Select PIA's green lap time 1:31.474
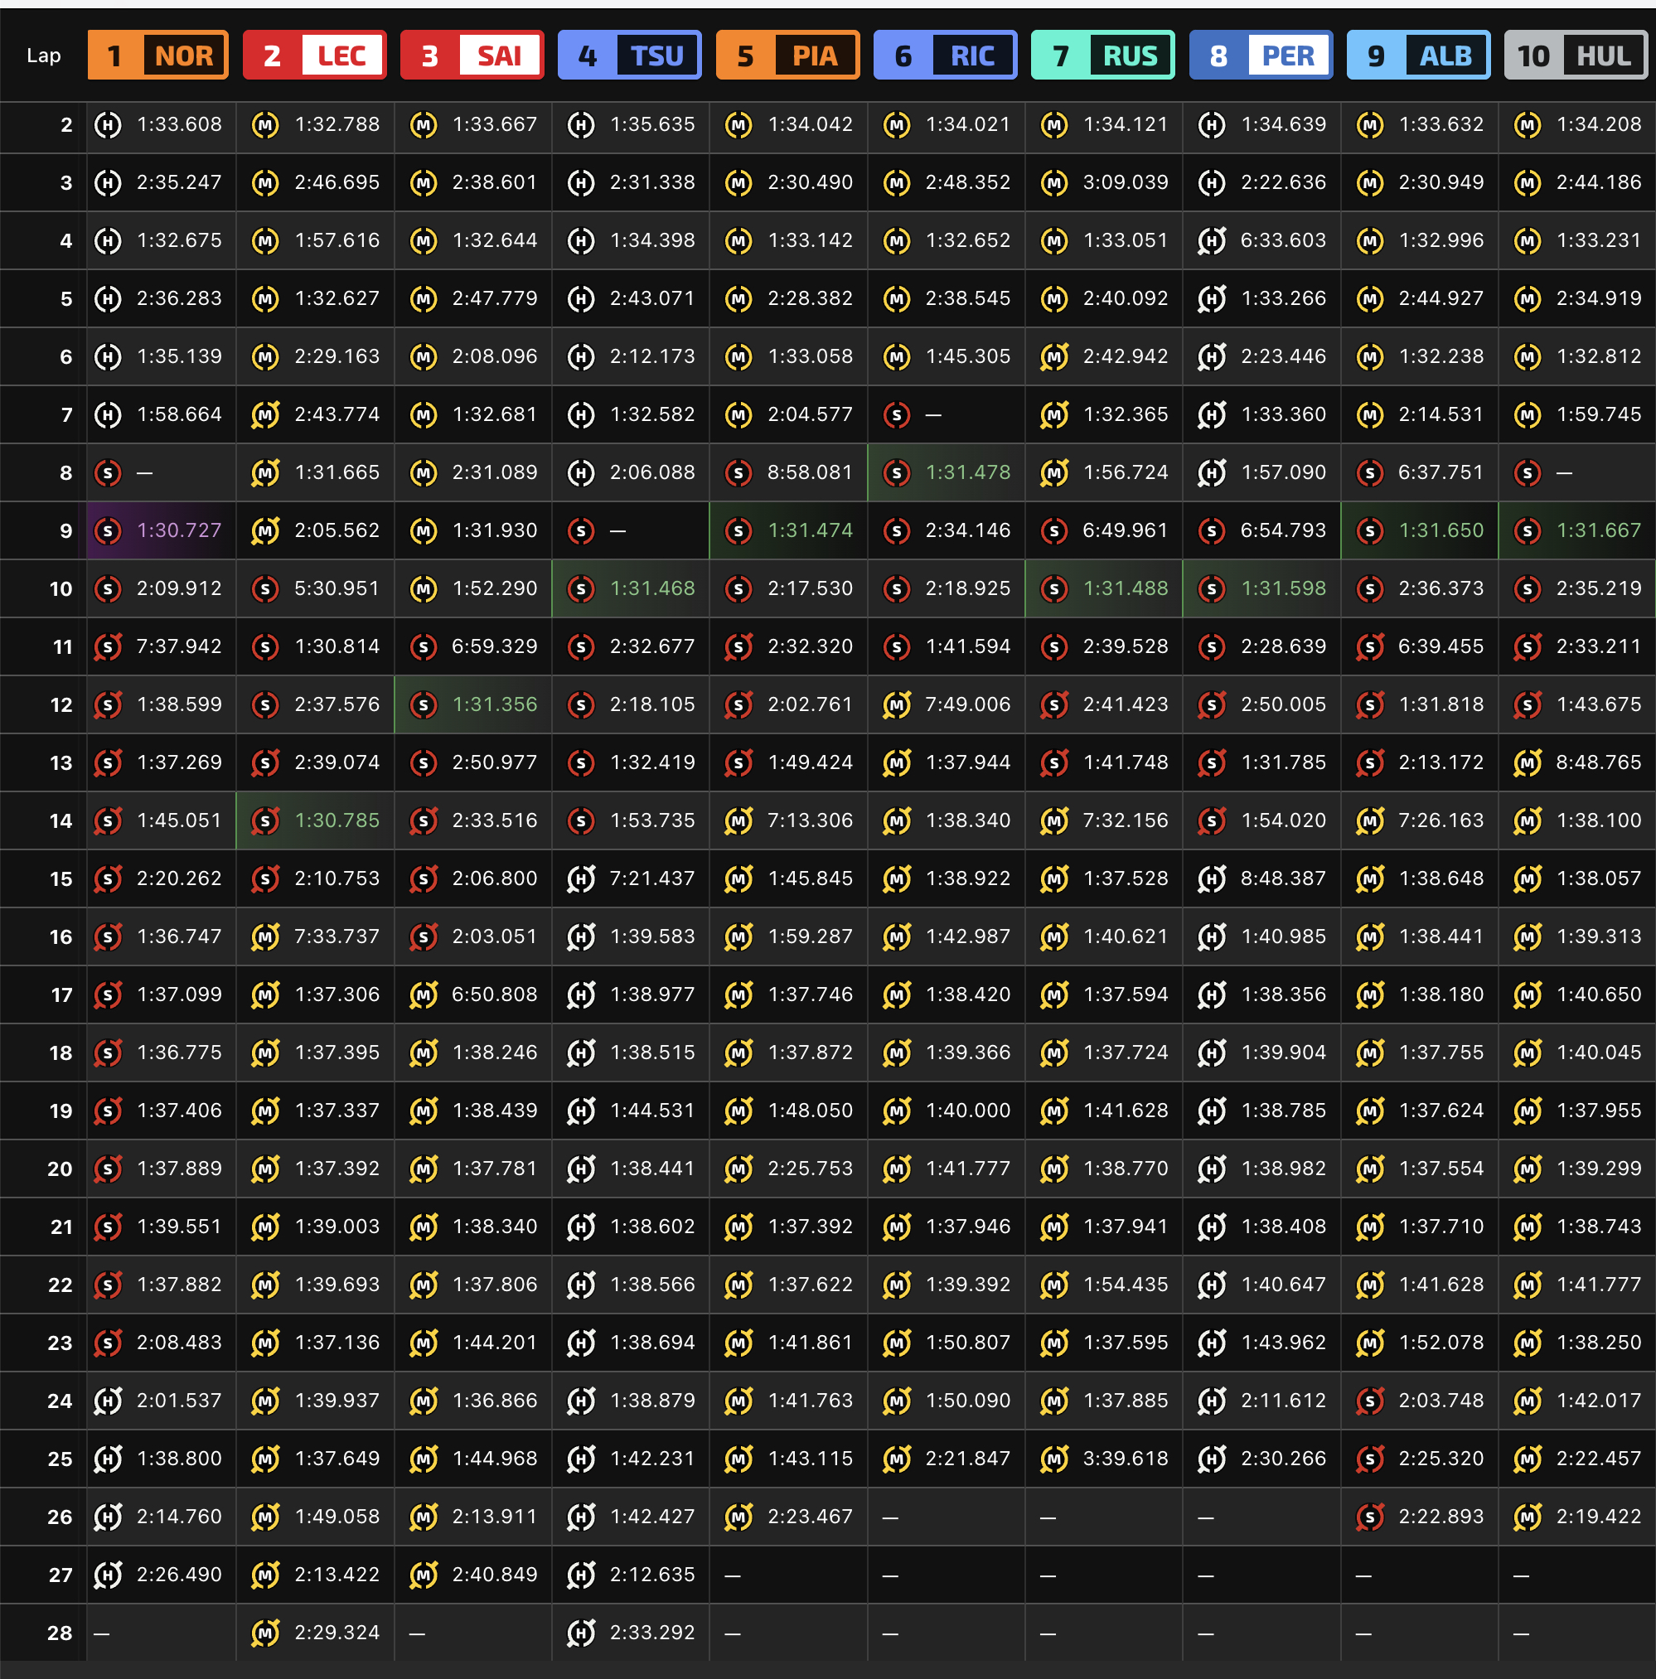The height and width of the screenshot is (1679, 1656). [810, 531]
